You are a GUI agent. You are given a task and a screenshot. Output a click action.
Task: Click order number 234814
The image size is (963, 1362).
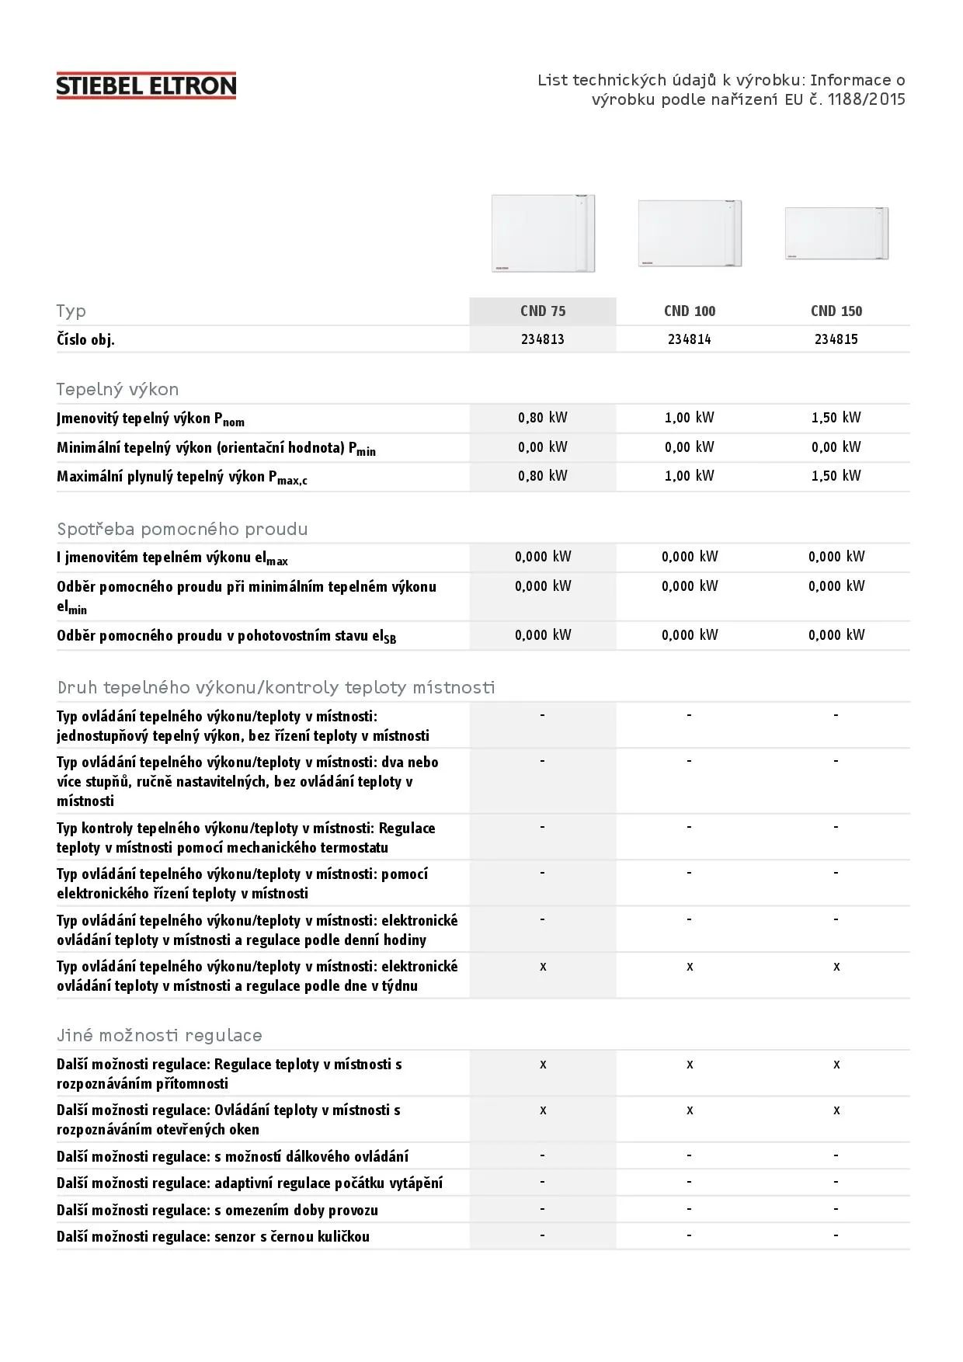(690, 339)
